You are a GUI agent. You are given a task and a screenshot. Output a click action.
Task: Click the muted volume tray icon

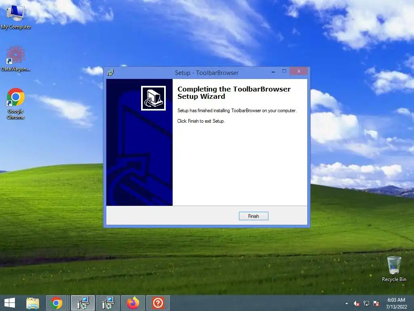357,303
